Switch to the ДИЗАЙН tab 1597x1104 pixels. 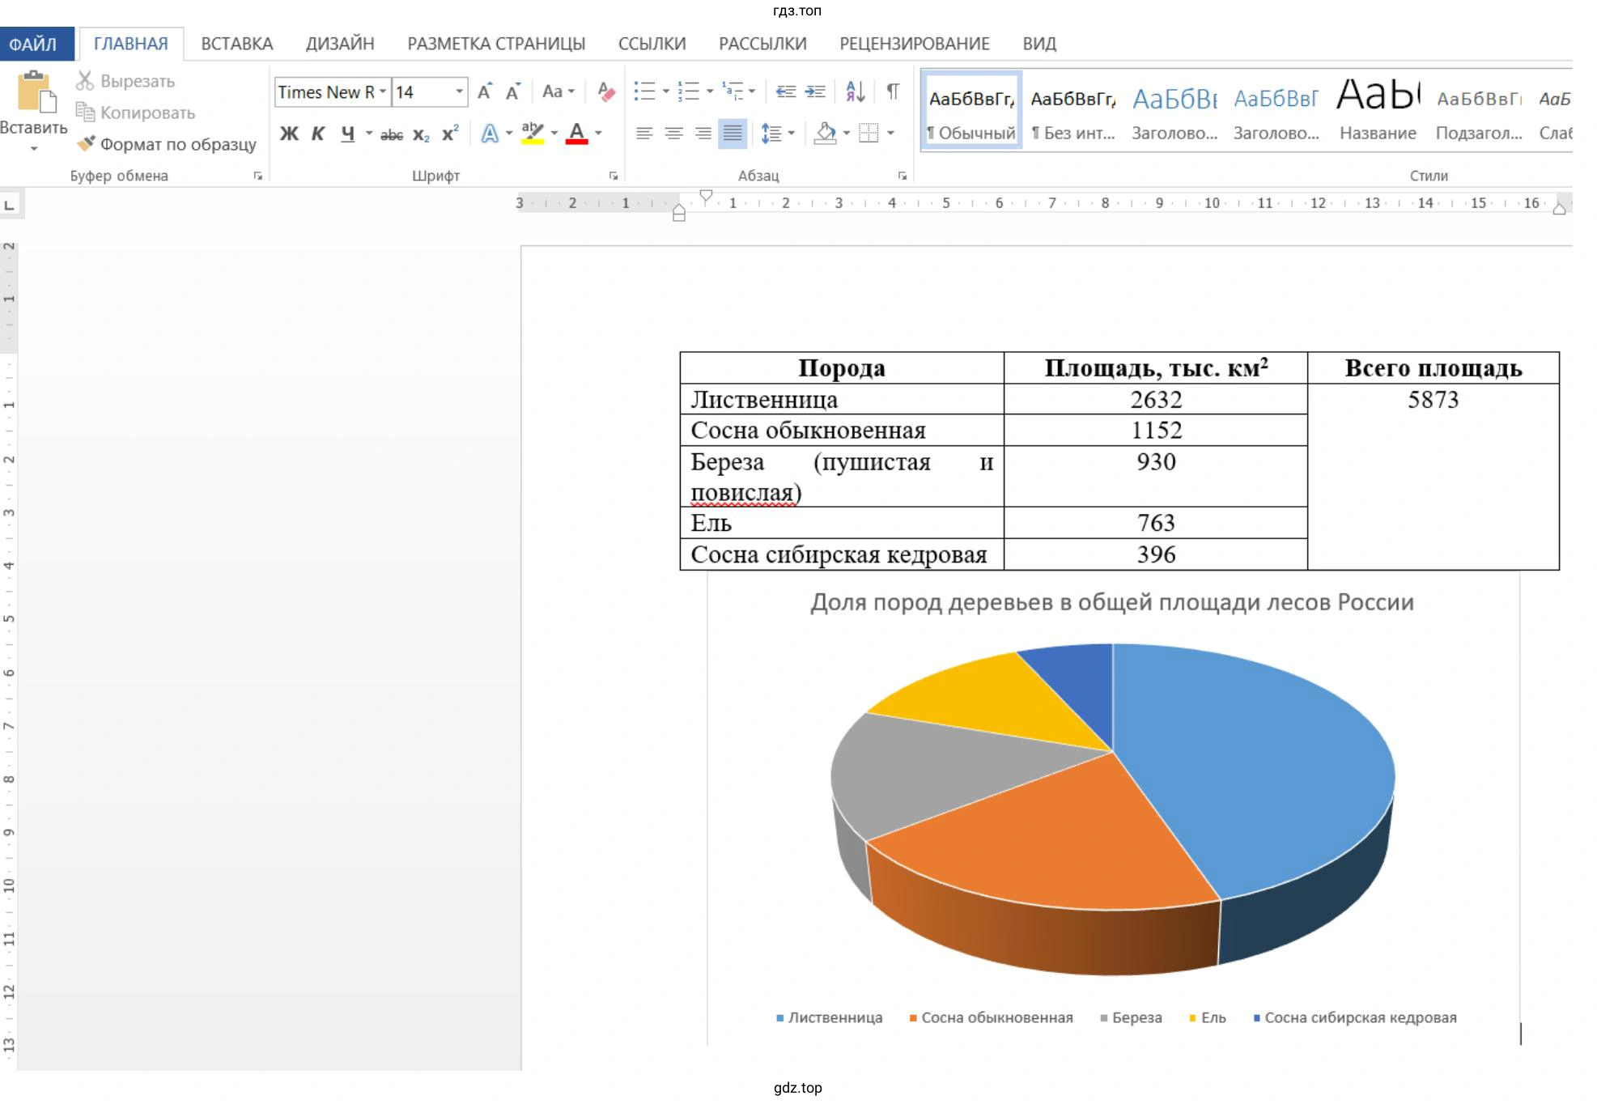click(340, 44)
